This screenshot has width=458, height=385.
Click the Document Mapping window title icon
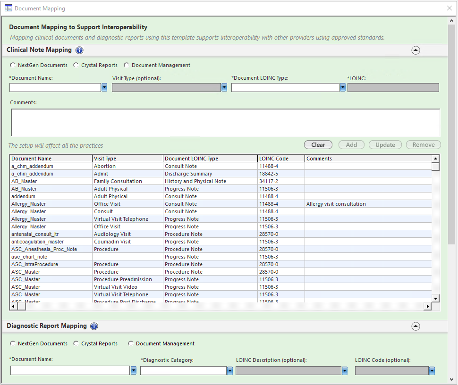(x=8, y=8)
